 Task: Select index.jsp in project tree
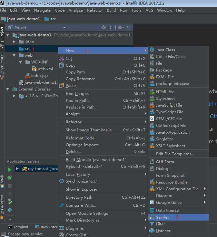(37, 76)
